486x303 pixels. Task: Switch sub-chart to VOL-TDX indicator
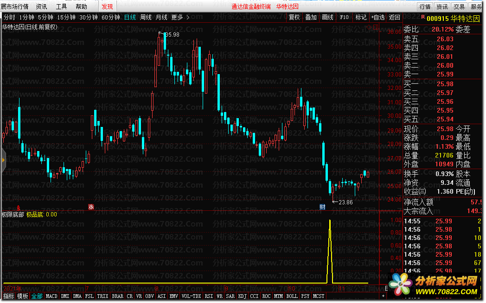pyautogui.click(x=191, y=296)
